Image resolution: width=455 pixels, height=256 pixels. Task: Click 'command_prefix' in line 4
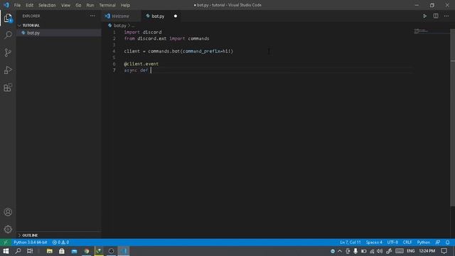202,51
